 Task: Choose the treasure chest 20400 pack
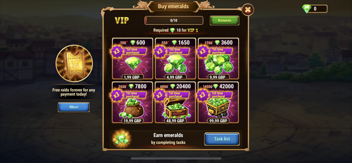point(176,108)
